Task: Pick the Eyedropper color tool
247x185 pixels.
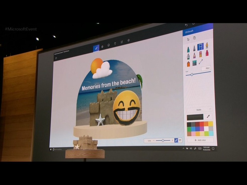Action: coord(208,116)
